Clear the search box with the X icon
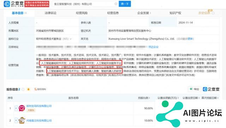Viewport: 226px width, 128px height. click(116, 4)
